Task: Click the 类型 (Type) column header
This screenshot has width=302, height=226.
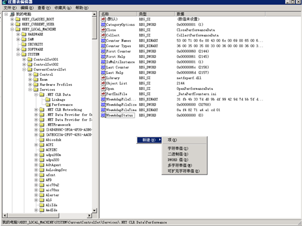Action: 156,14
